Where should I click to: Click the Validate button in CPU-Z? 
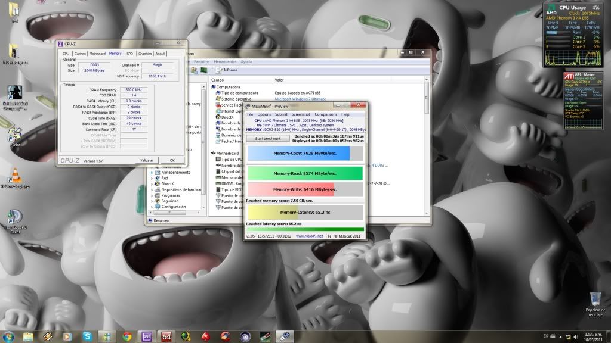147,160
